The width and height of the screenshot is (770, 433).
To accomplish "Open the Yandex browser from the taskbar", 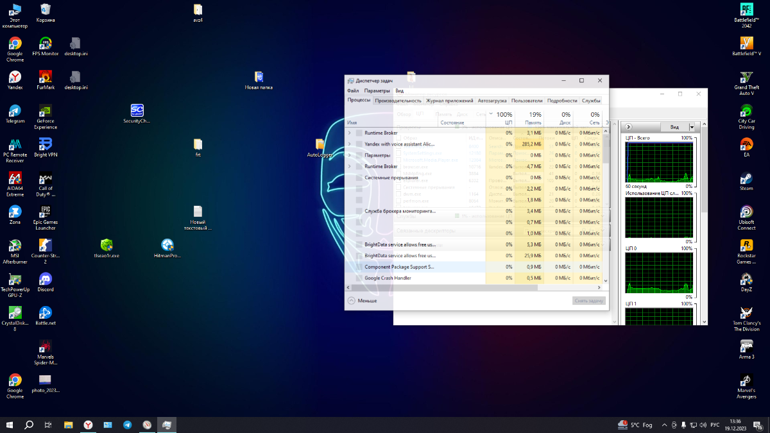I will pyautogui.click(x=88, y=425).
